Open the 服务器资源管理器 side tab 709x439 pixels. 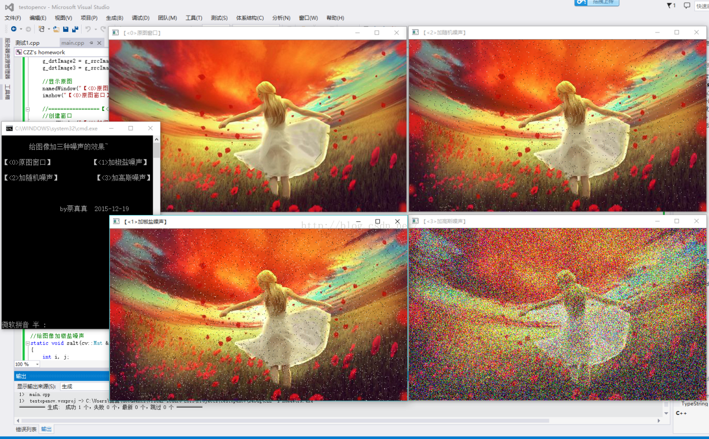tap(7, 58)
